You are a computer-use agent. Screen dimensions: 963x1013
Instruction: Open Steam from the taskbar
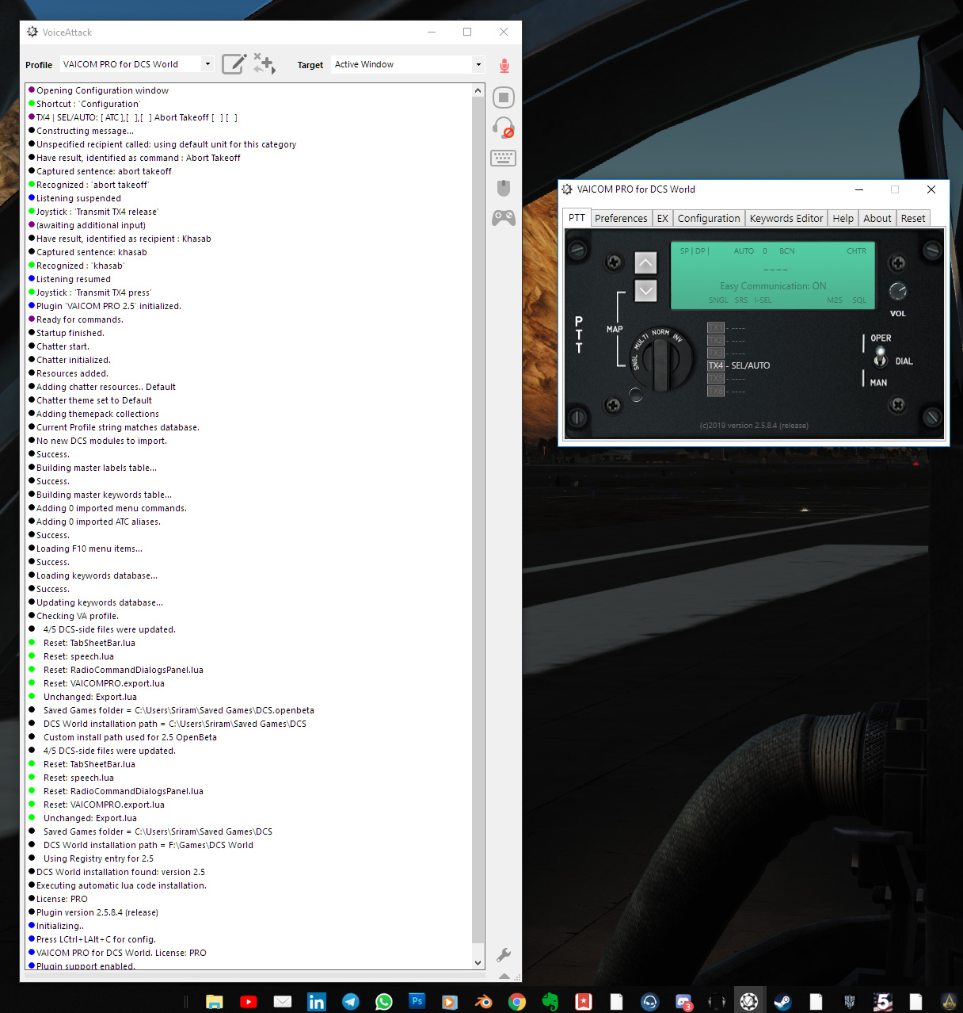[782, 1002]
